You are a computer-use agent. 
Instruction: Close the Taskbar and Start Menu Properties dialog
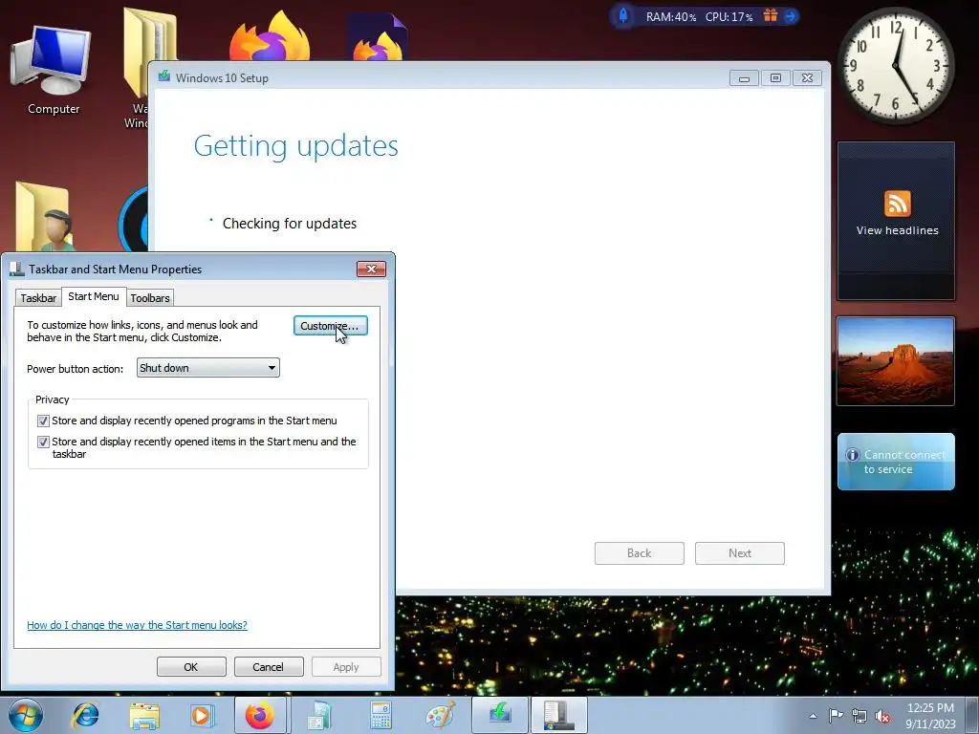pyautogui.click(x=371, y=269)
